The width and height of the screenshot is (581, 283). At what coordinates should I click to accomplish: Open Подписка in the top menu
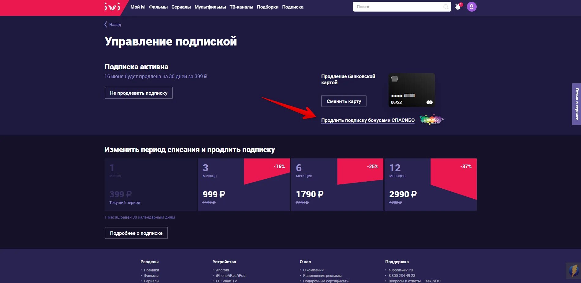click(293, 7)
